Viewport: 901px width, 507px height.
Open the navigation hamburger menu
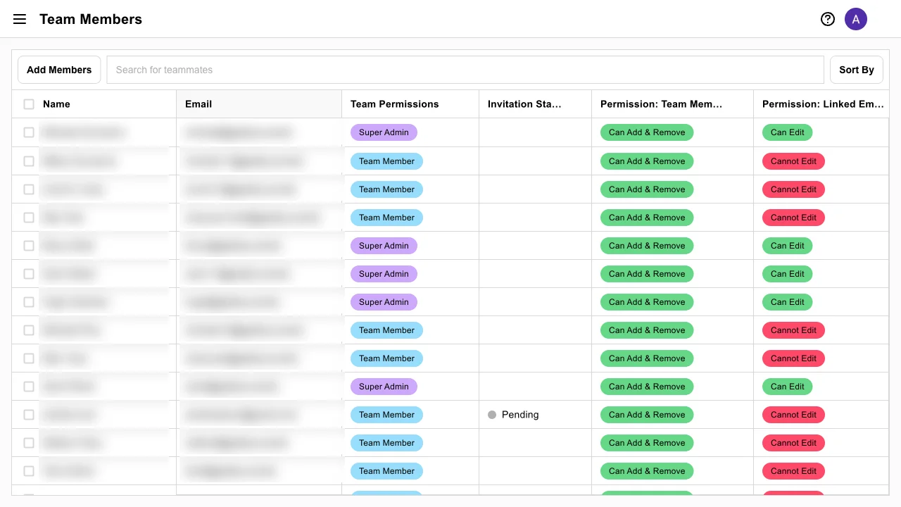[19, 19]
